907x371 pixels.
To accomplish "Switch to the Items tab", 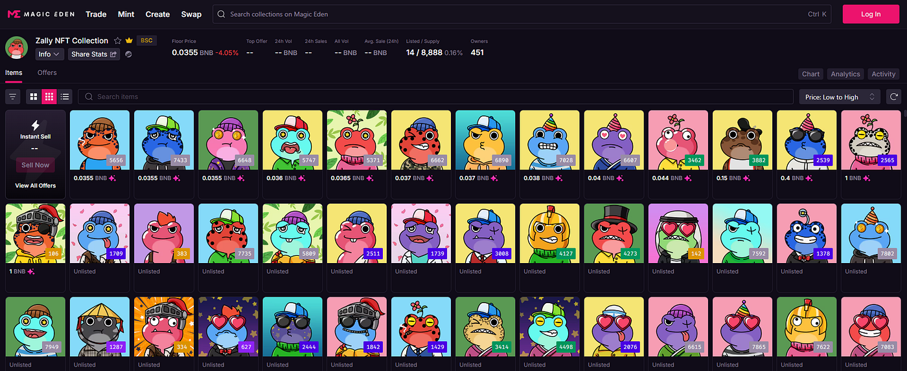I will (x=14, y=73).
